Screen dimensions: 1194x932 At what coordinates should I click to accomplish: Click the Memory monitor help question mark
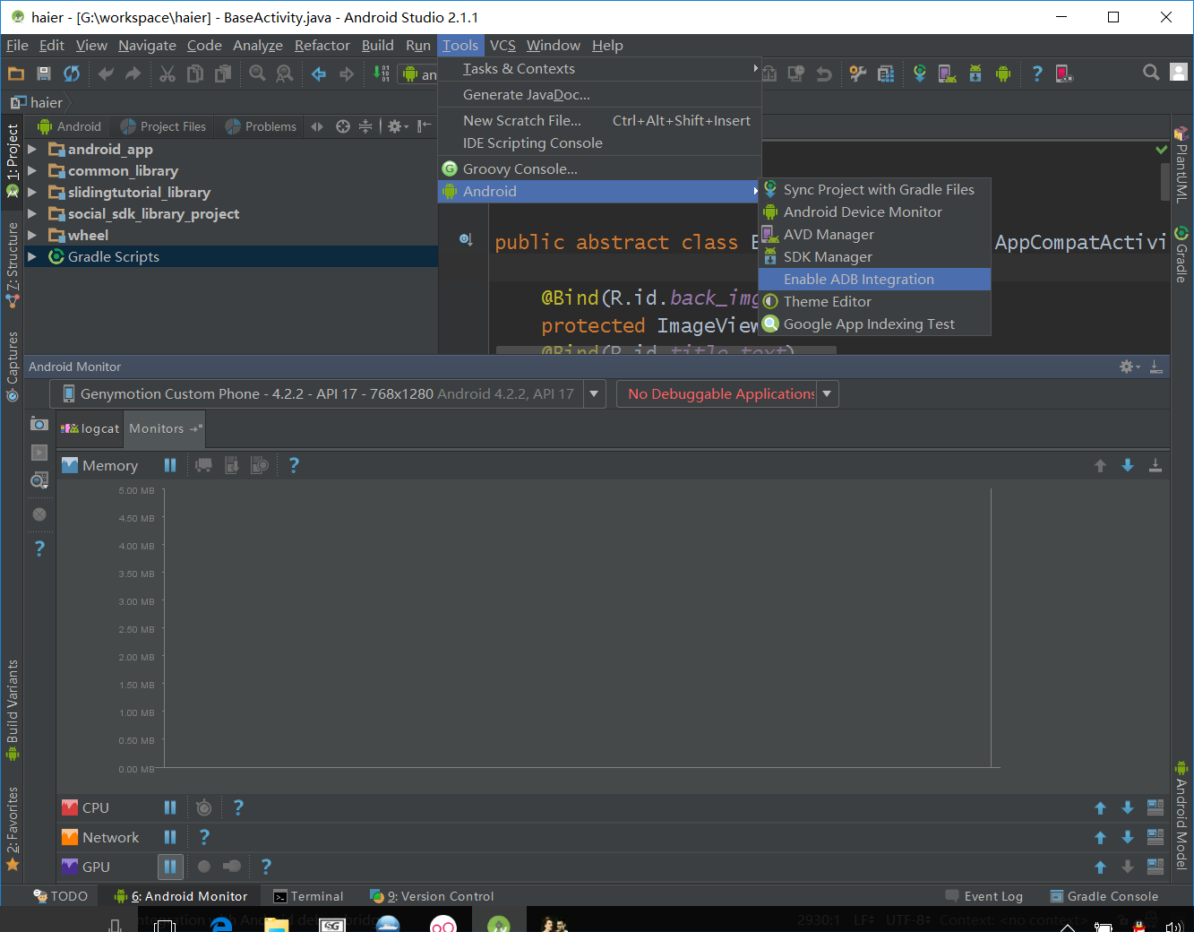tap(294, 465)
